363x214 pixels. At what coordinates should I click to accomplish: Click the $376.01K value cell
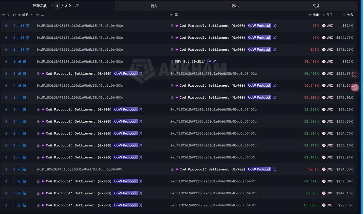point(344,97)
